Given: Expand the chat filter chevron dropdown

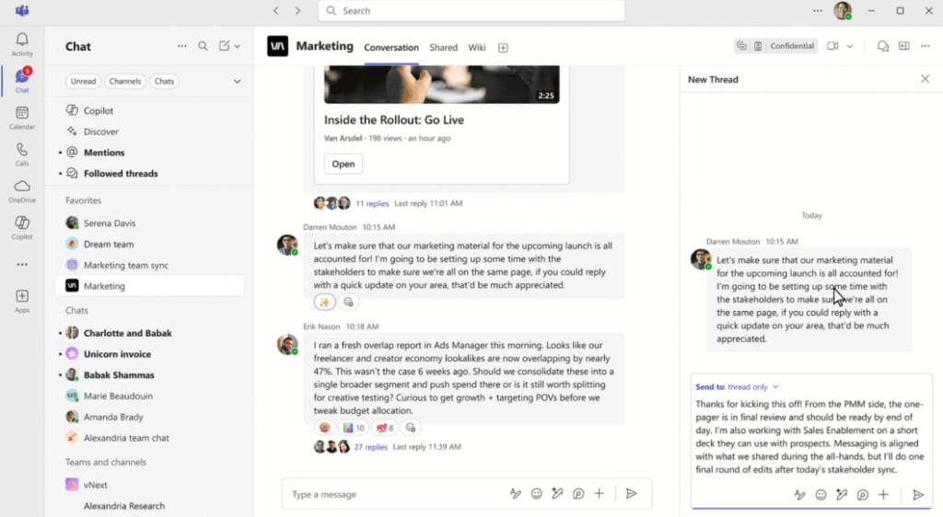Looking at the screenshot, I should (237, 81).
